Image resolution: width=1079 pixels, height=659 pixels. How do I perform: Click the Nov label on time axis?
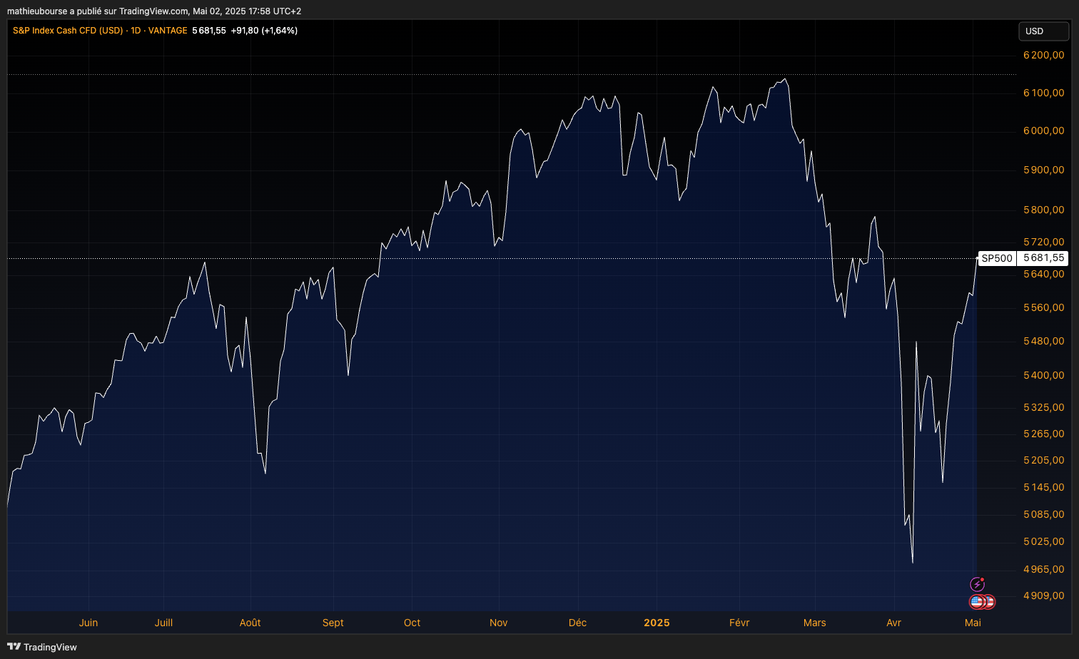coord(499,623)
